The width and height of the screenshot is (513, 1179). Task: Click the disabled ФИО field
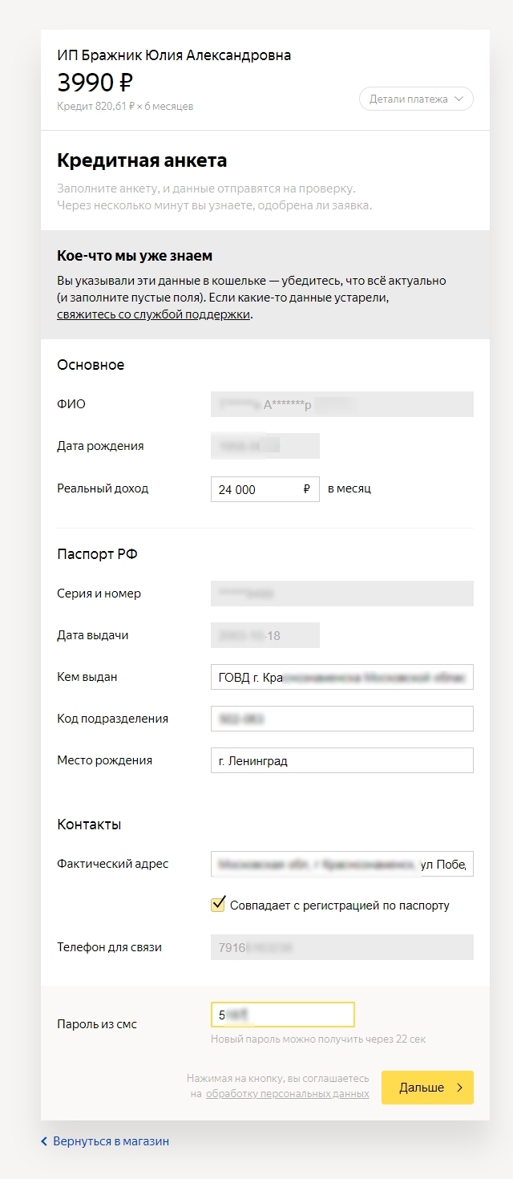pos(342,404)
